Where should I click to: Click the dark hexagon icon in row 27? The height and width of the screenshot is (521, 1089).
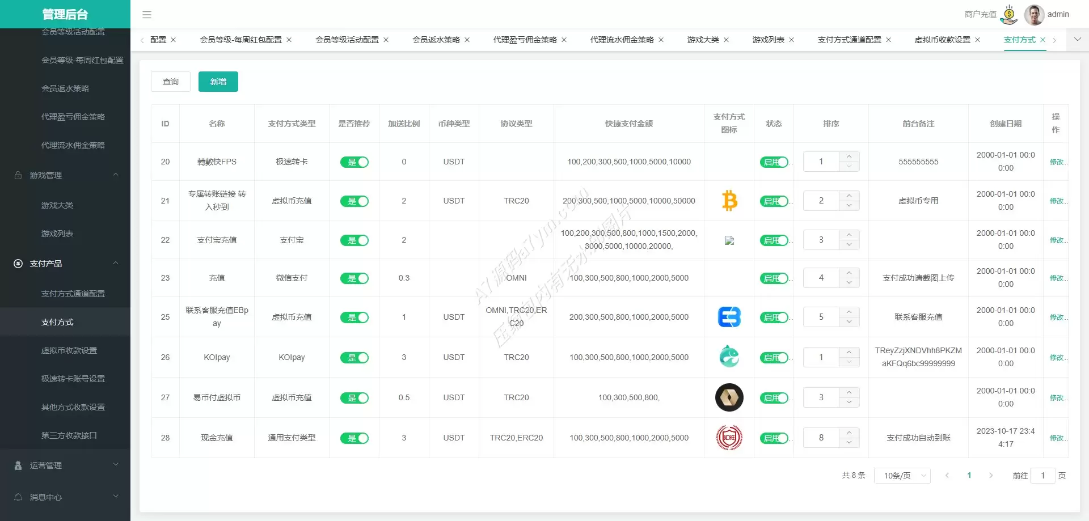(729, 397)
